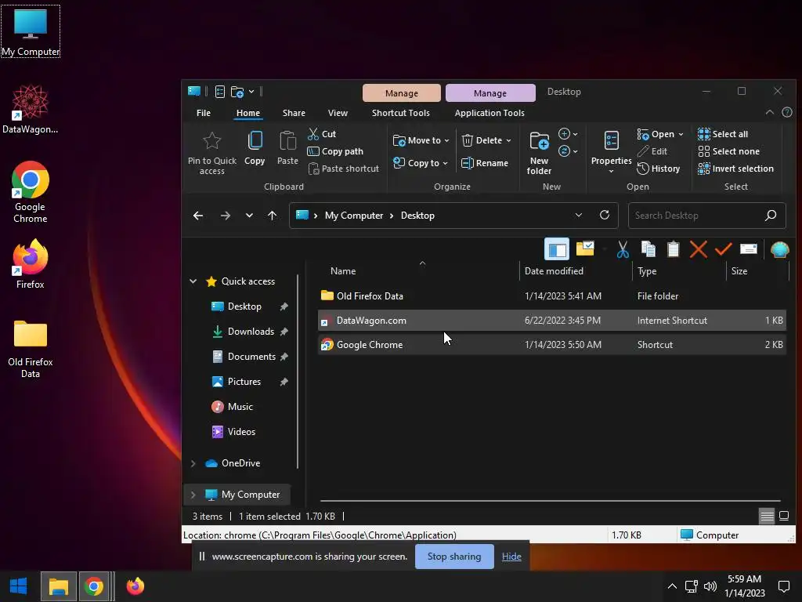This screenshot has height=602, width=802.
Task: Click the taskbar volume icon
Action: pos(710,586)
